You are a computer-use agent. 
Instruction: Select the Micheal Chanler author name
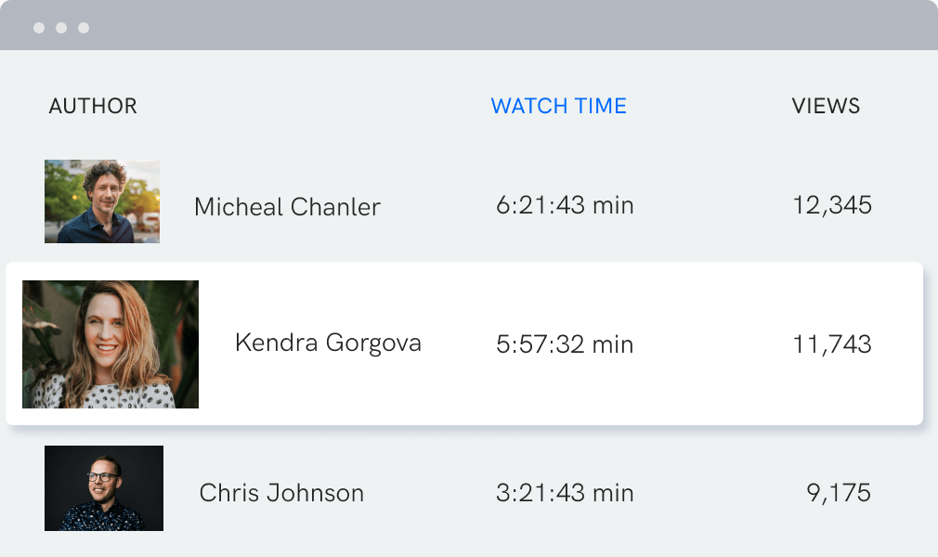coord(287,207)
